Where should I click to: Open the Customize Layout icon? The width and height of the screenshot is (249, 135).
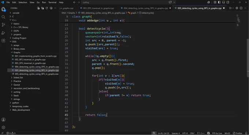point(215,2)
